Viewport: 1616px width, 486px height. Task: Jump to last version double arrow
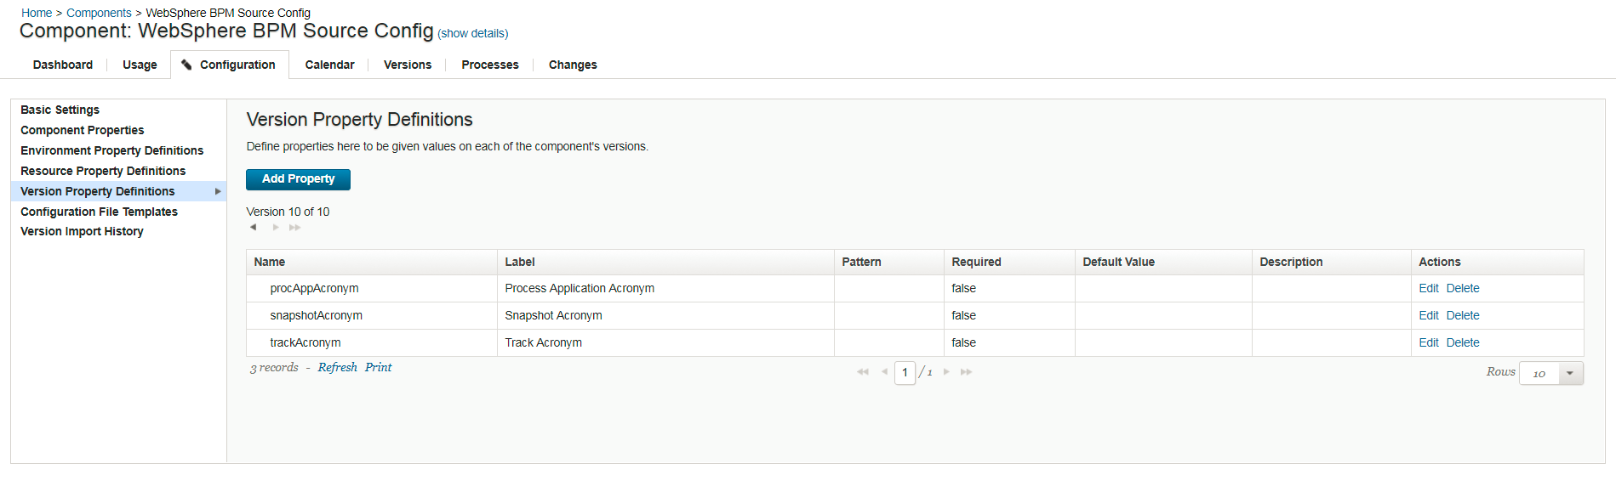tap(295, 228)
